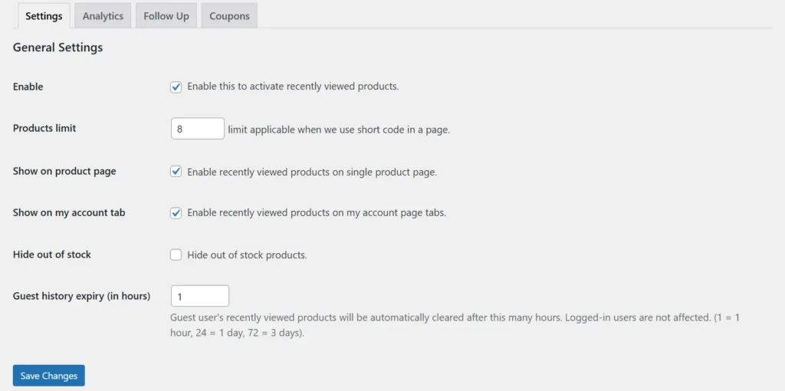The height and width of the screenshot is (391, 785).
Task: Click the guest history help description text
Action: click(x=455, y=325)
